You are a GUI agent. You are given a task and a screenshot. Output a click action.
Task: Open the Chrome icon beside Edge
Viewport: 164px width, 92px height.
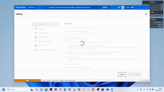70,89
